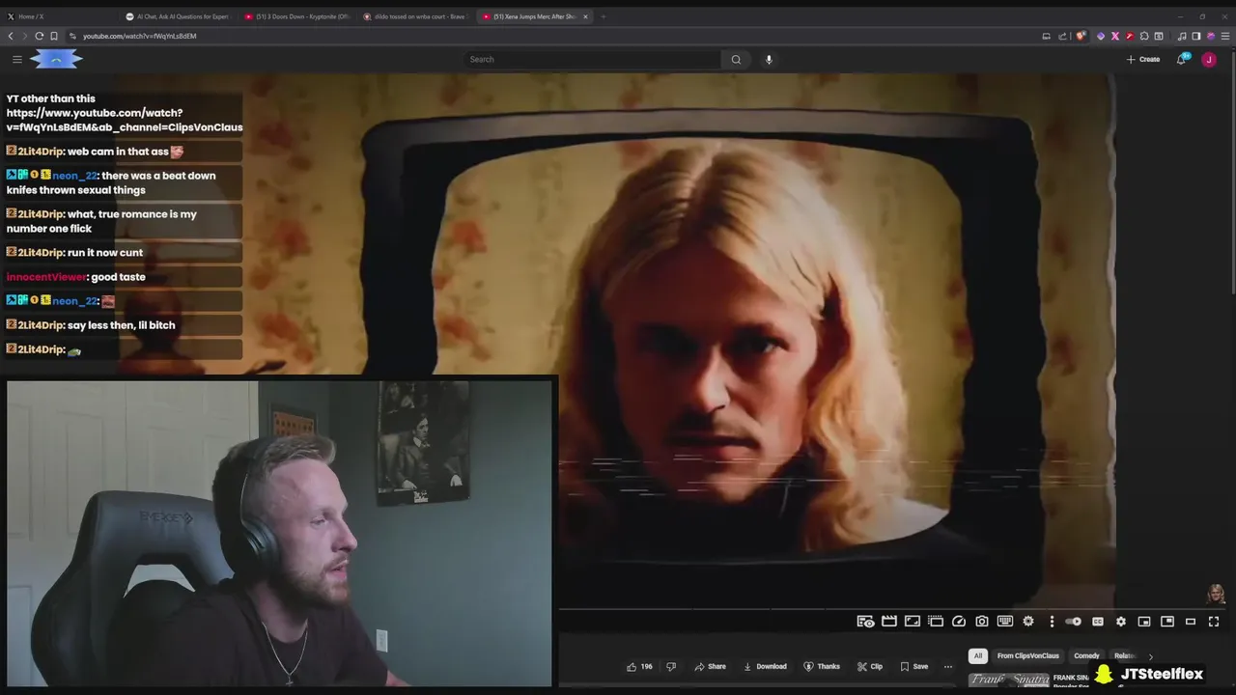
Task: Click the share page icon in address bar
Action: pyautogui.click(x=1062, y=36)
